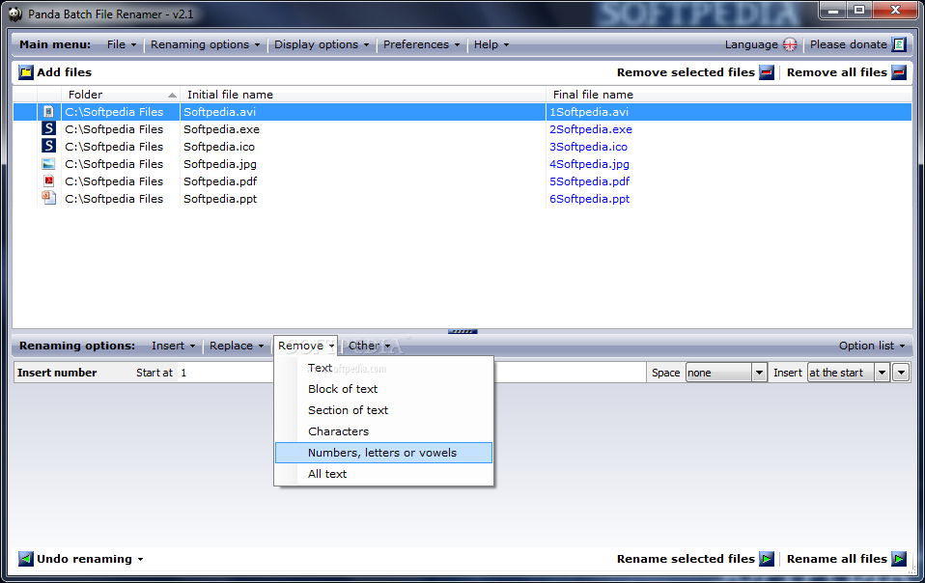This screenshot has height=583, width=925.
Task: Click Rename selected files button
Action: click(x=695, y=558)
